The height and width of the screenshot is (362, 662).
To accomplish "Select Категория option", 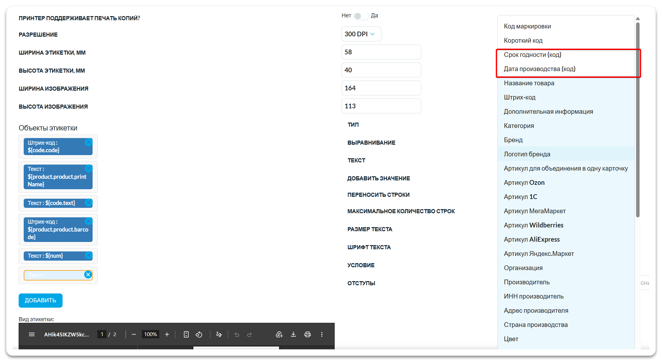I will (566, 126).
